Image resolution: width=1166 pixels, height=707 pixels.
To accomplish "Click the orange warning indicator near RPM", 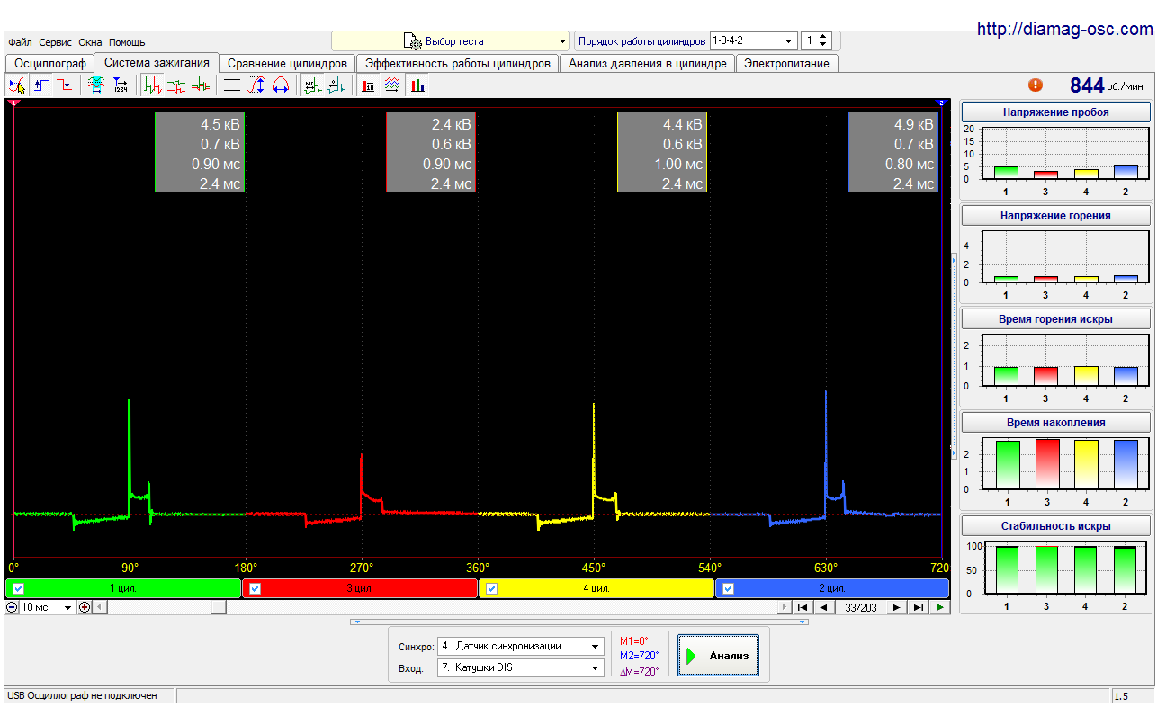I will click(1036, 85).
